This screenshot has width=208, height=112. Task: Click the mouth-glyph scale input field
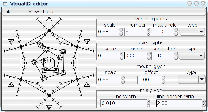tap(109, 80)
